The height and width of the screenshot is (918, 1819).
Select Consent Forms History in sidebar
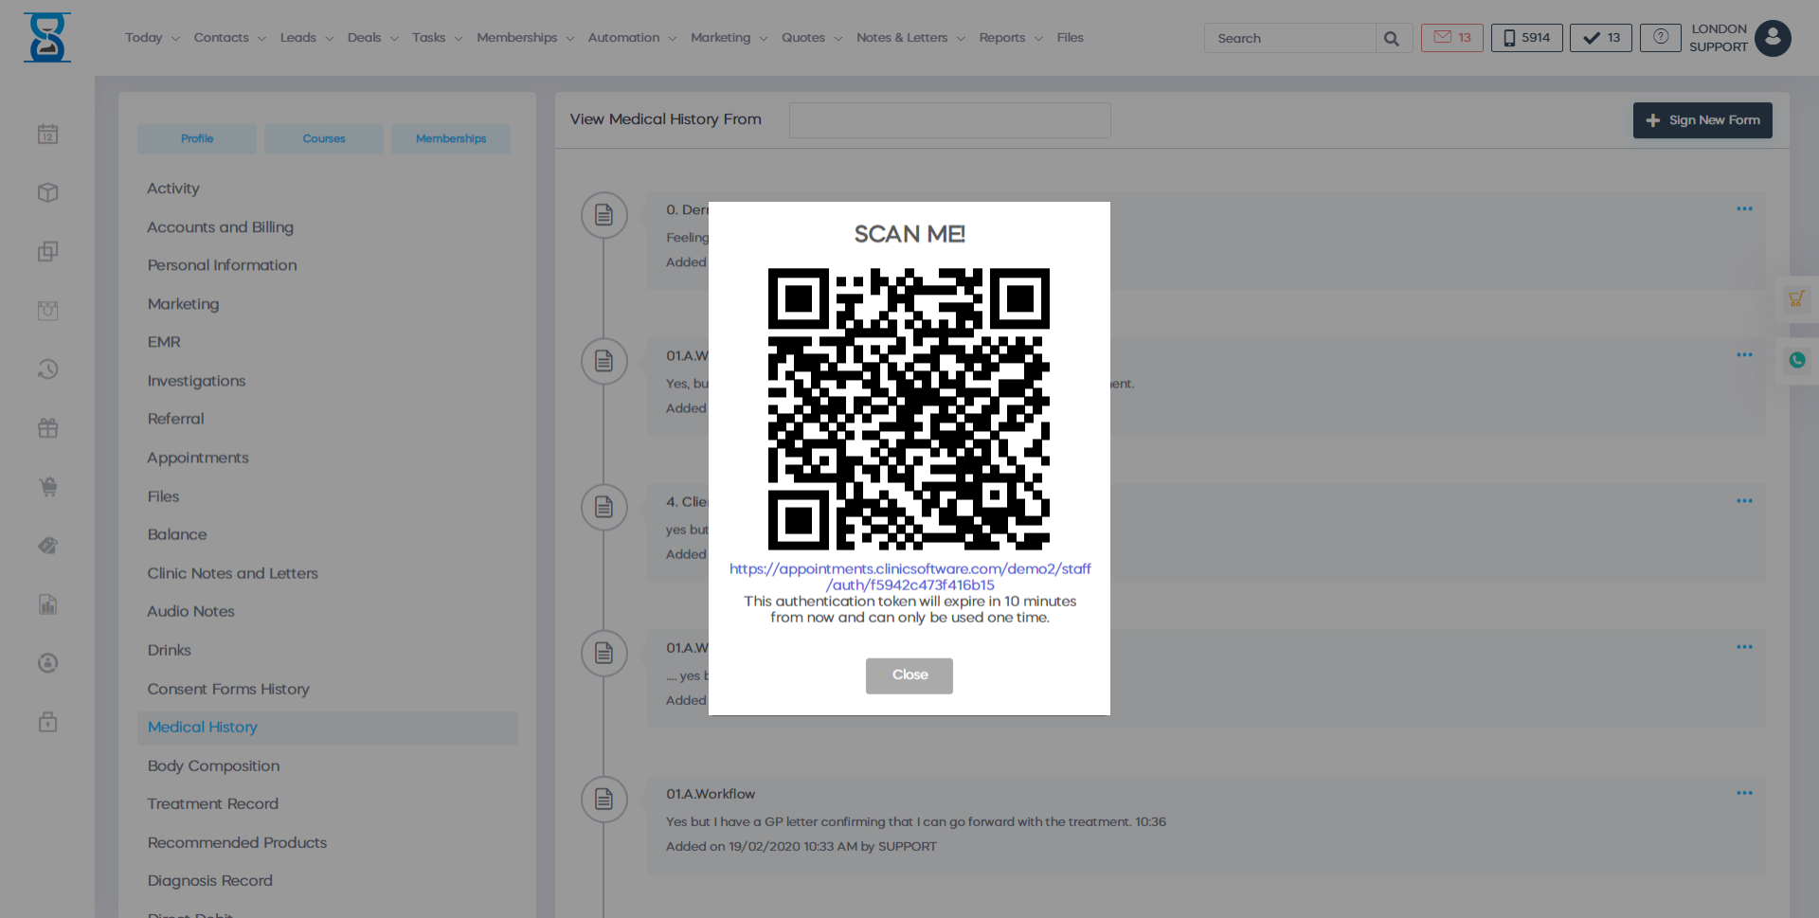click(x=228, y=689)
